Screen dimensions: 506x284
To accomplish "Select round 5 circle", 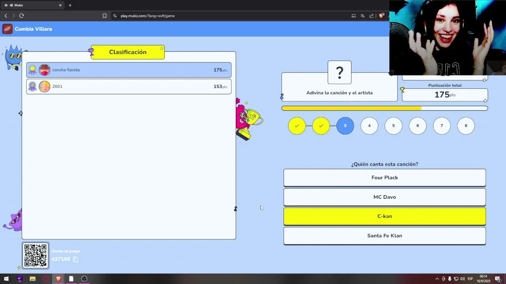I will (x=393, y=126).
